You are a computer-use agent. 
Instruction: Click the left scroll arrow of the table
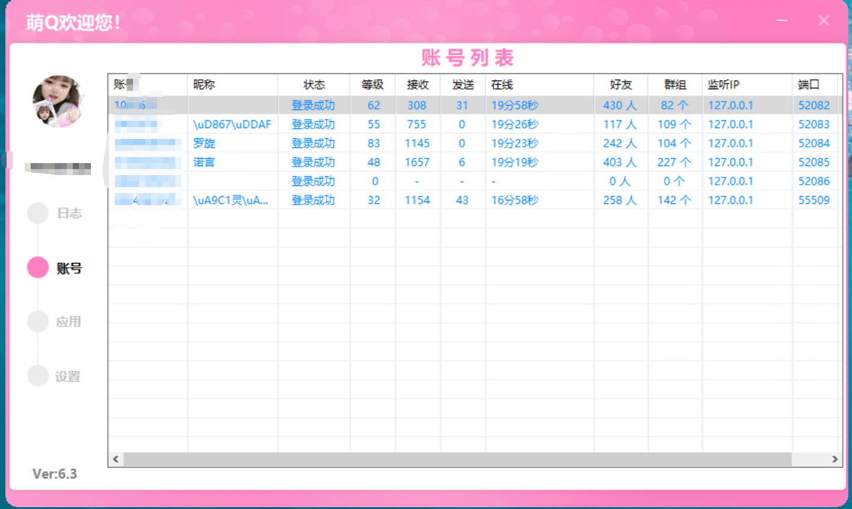[114, 459]
